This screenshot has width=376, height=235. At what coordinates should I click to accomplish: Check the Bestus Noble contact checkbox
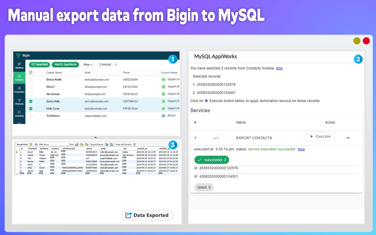(31, 80)
